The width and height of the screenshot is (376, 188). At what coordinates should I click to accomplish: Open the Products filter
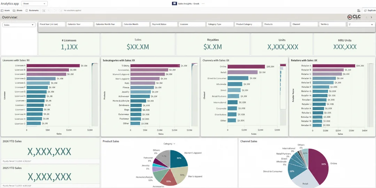tap(276, 24)
